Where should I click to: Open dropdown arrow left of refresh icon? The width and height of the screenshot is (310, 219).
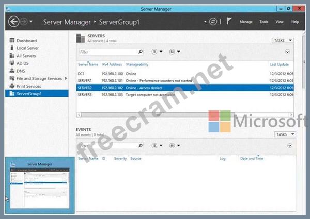click(x=205, y=22)
